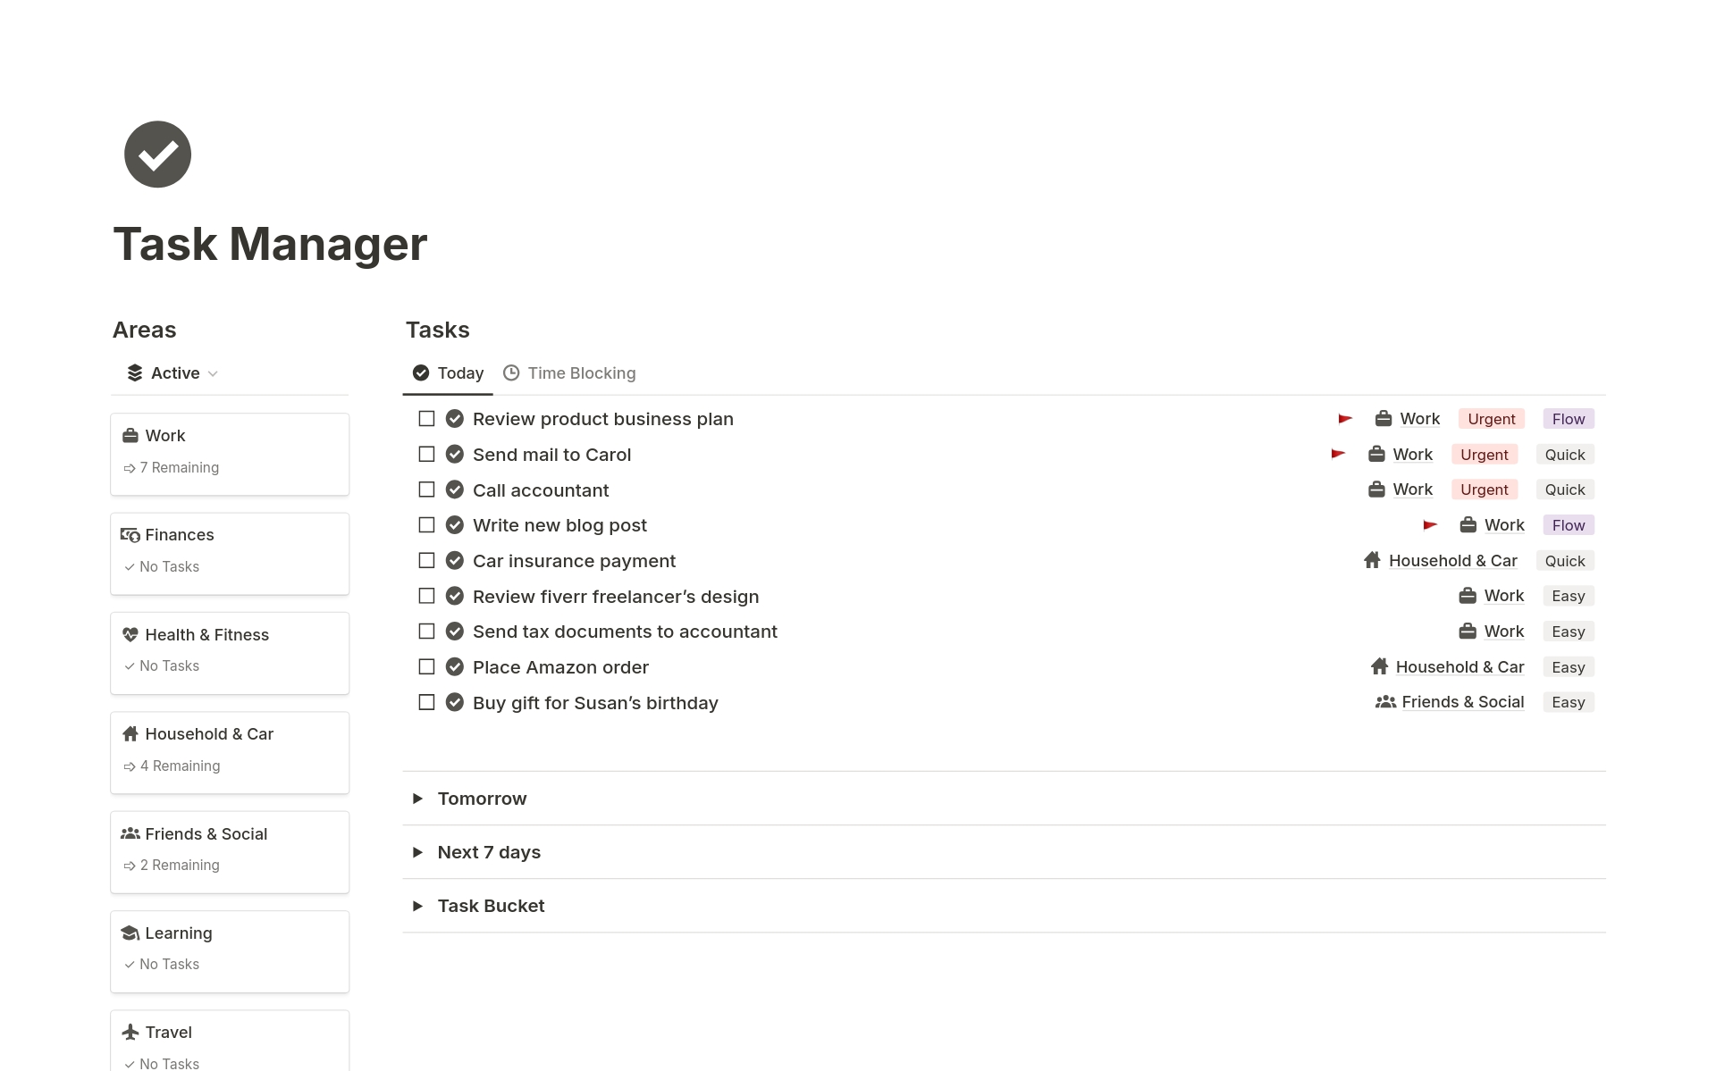Click the Friends & Social link on Susan's birthday task
Viewport: 1716px width, 1071px height.
click(x=1462, y=702)
